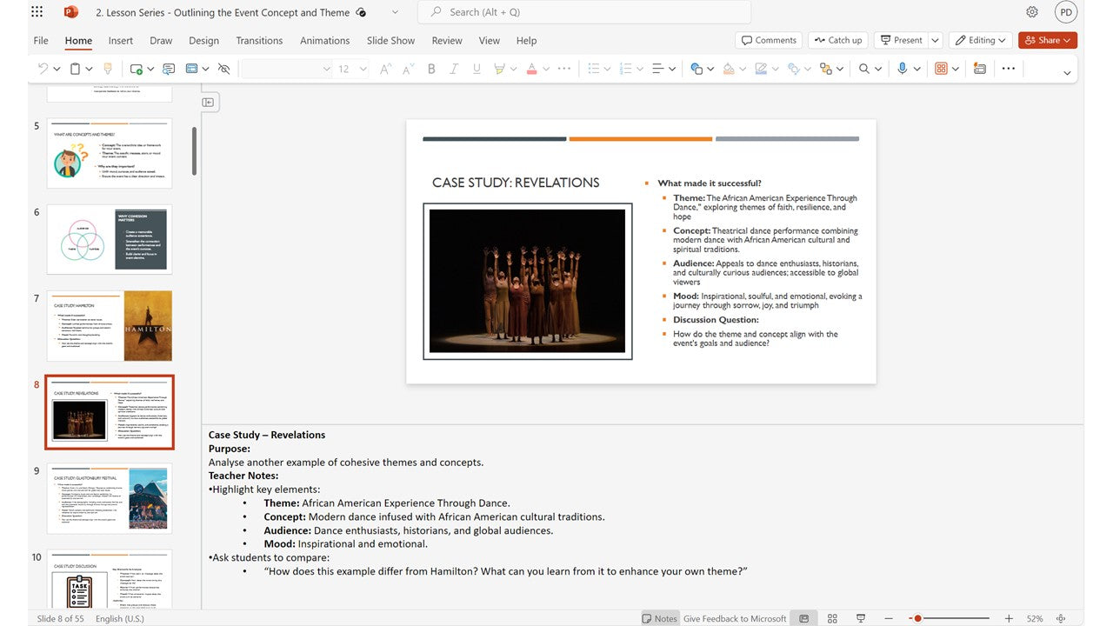
Task: Click the Format Painter icon
Action: (108, 69)
